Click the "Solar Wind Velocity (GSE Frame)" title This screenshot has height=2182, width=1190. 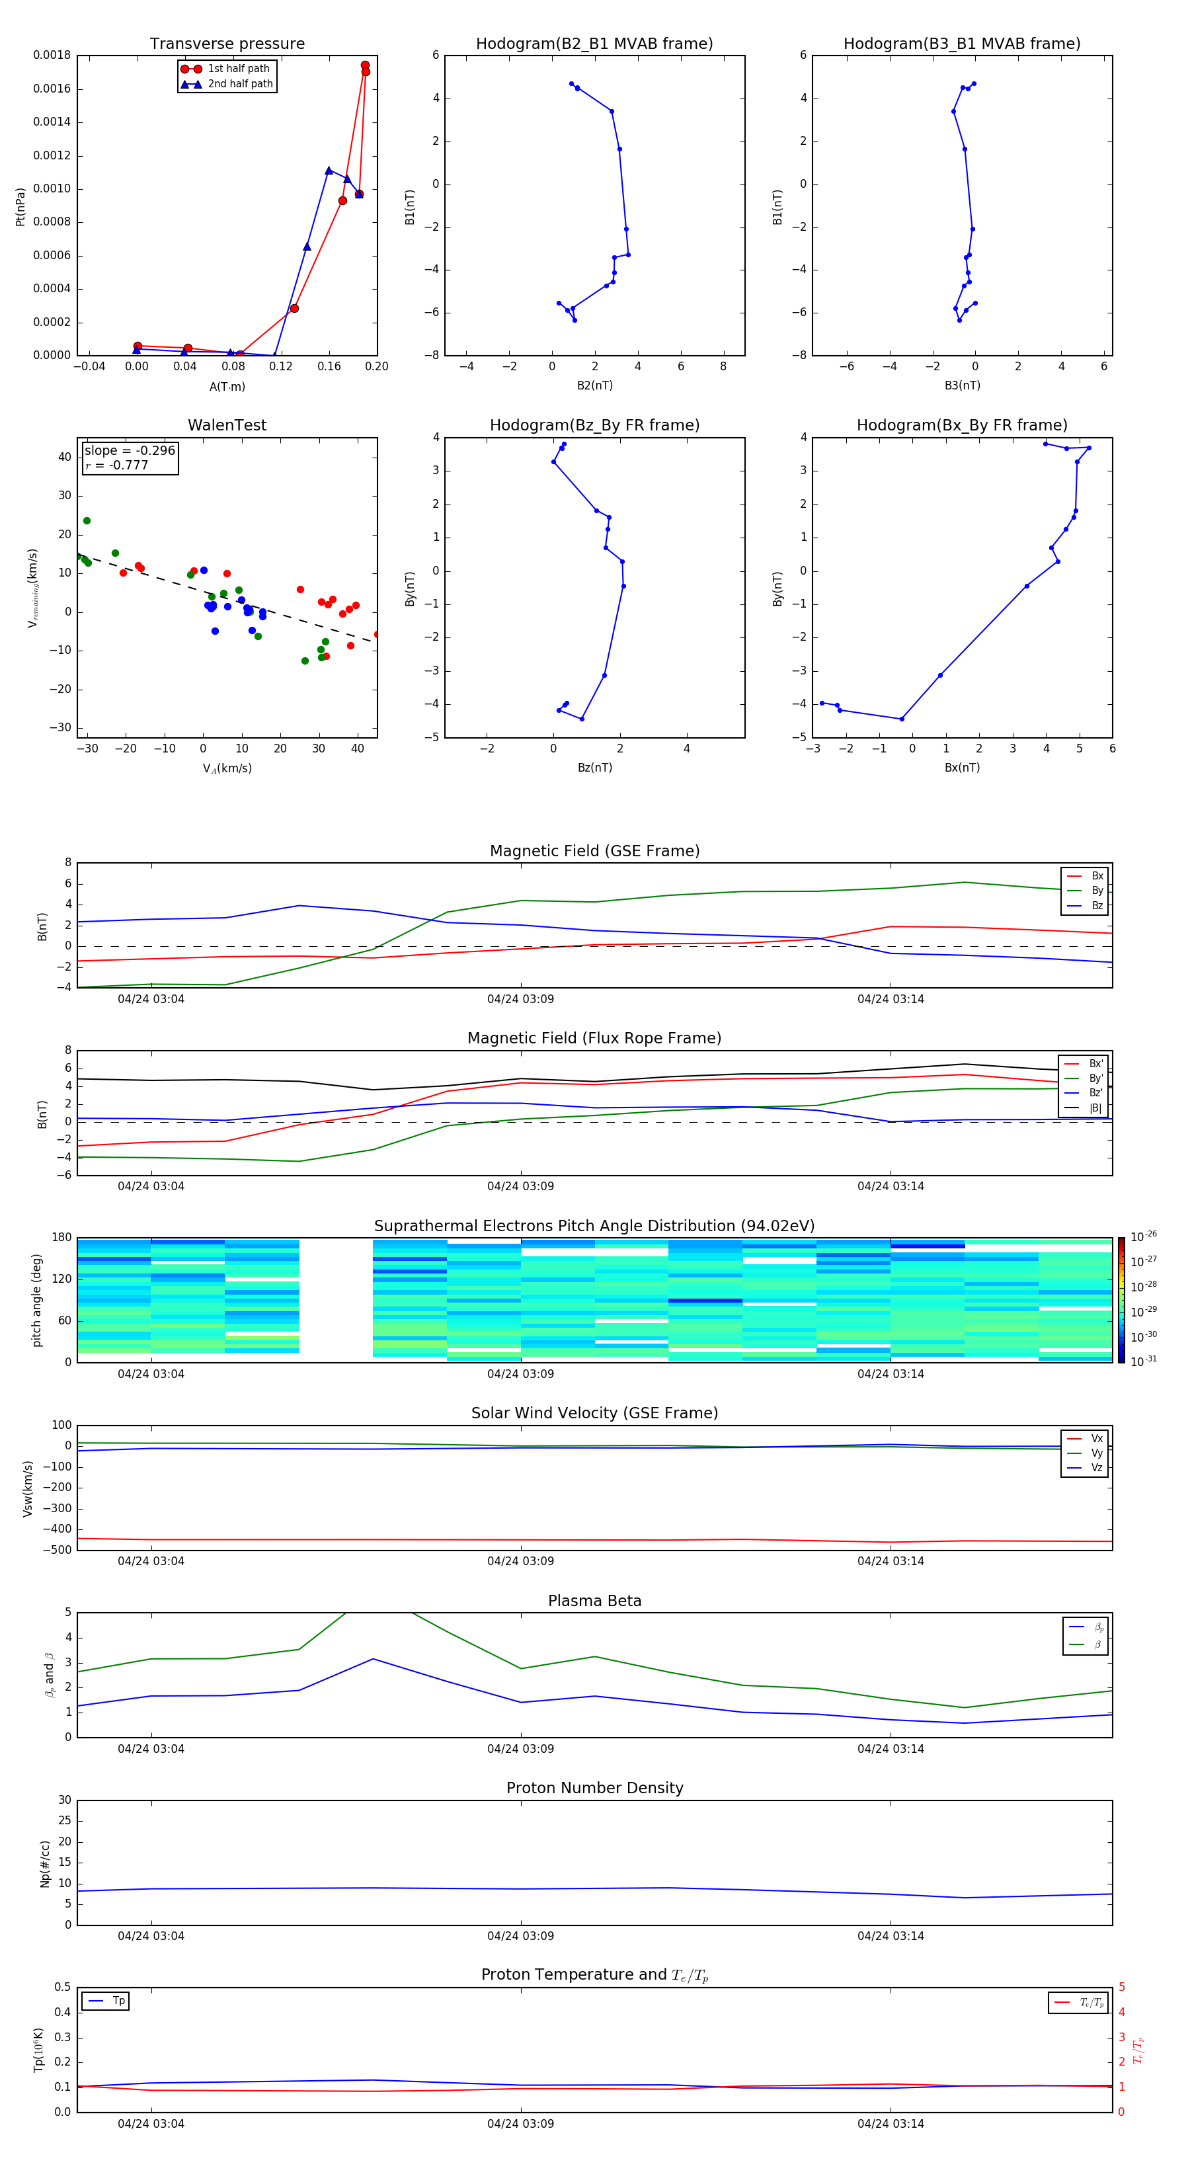click(594, 1413)
